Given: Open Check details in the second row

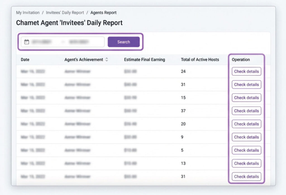Looking at the screenshot, I should [246, 85].
